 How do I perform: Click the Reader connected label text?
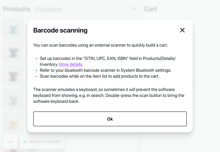44,142
